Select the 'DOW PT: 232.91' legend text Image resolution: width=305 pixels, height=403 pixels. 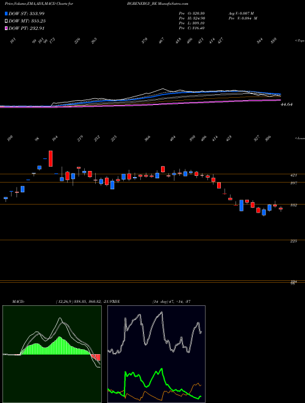pyautogui.click(x=27, y=28)
